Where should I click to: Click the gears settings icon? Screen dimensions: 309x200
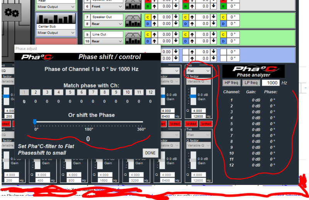click(x=12, y=12)
